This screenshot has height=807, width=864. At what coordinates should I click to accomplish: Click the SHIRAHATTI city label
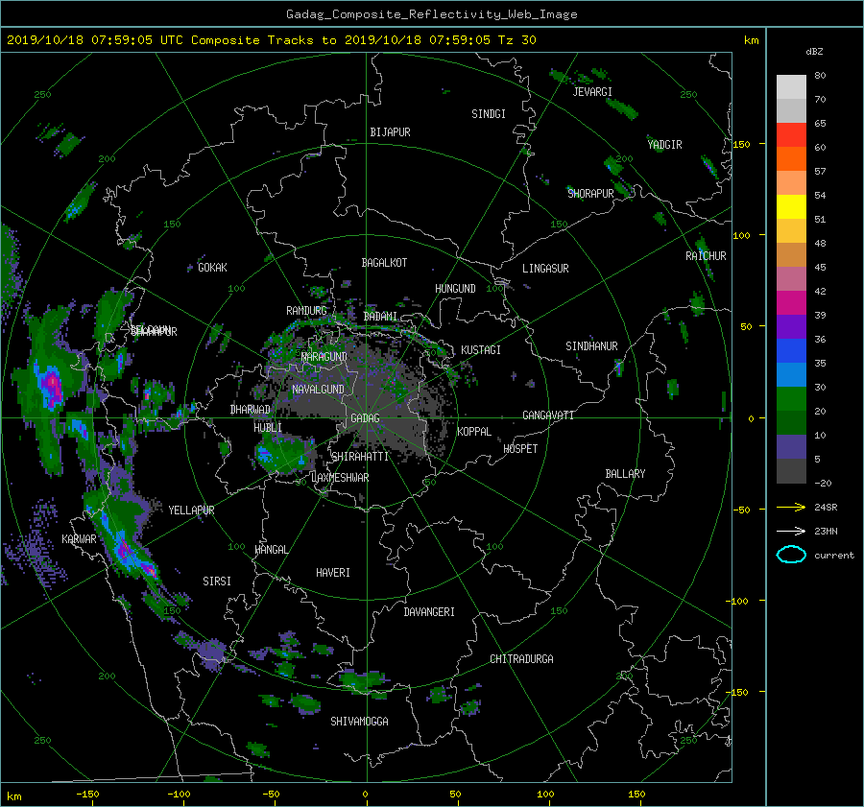click(x=360, y=457)
